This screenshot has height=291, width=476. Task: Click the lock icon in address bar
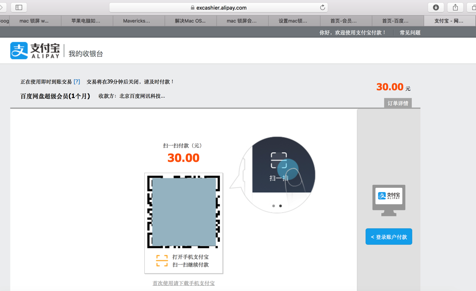(193, 8)
